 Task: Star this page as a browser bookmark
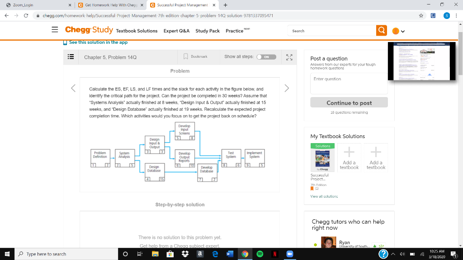point(421,16)
